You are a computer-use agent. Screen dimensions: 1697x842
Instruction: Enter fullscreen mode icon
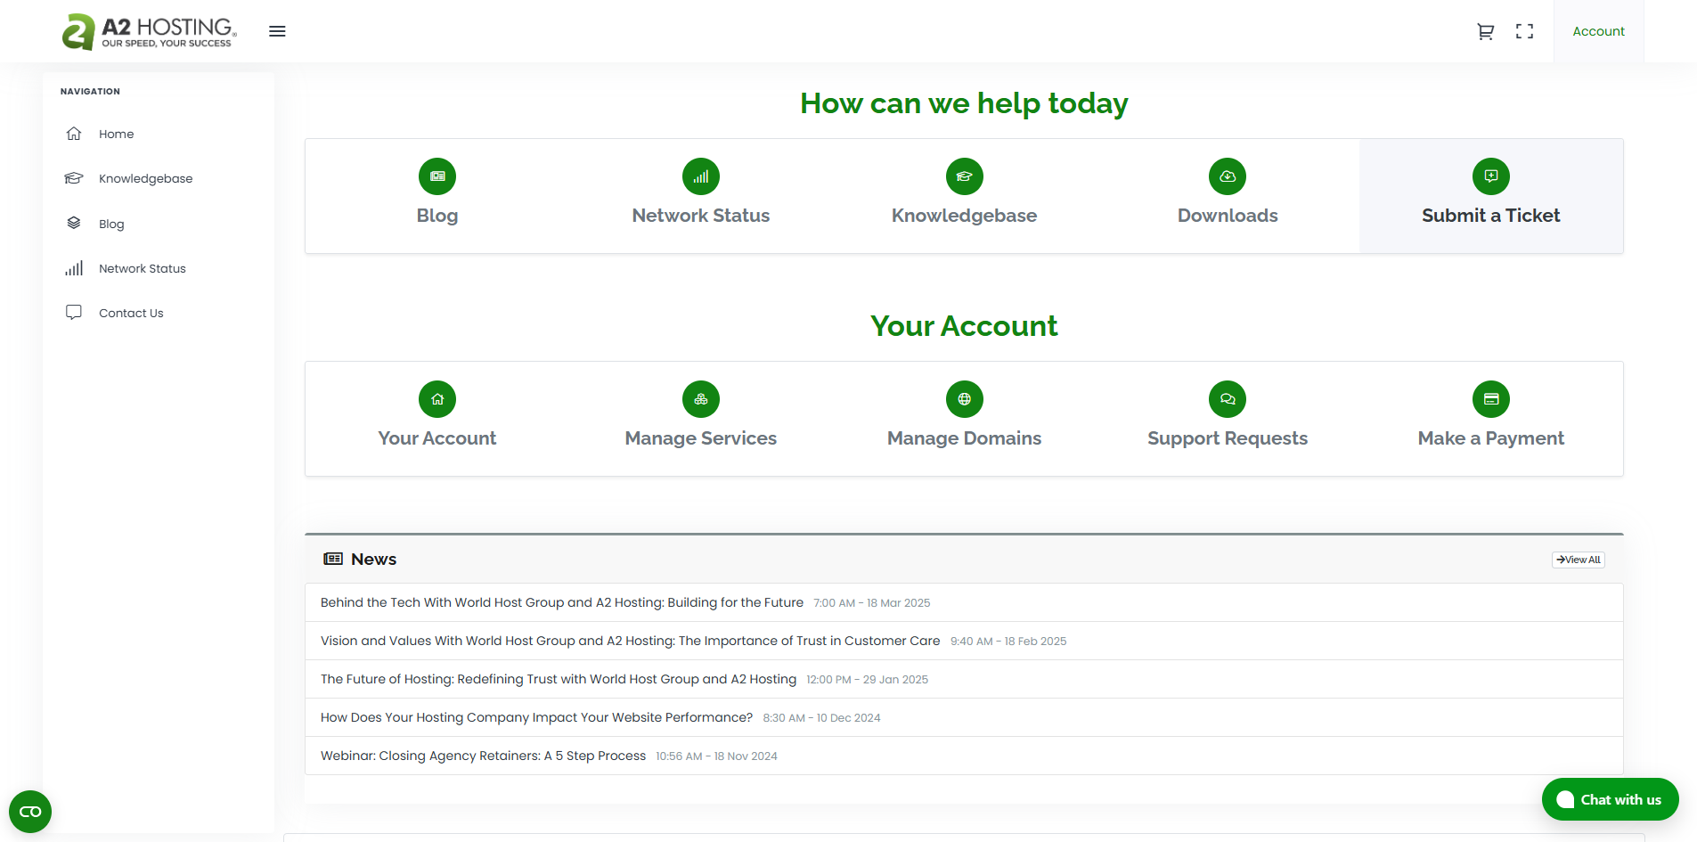(x=1524, y=31)
